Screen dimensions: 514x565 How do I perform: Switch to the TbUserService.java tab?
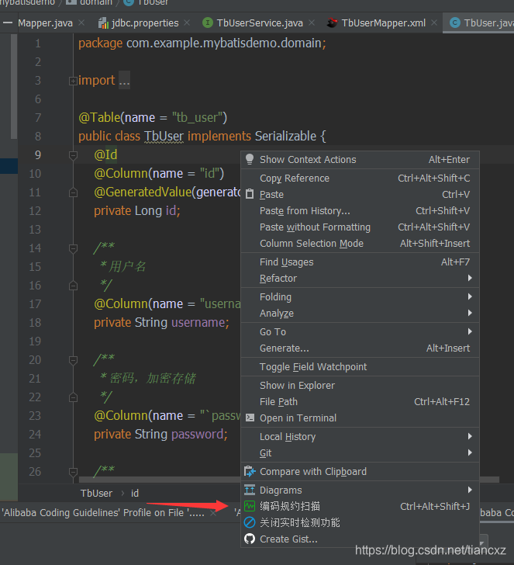click(x=260, y=23)
